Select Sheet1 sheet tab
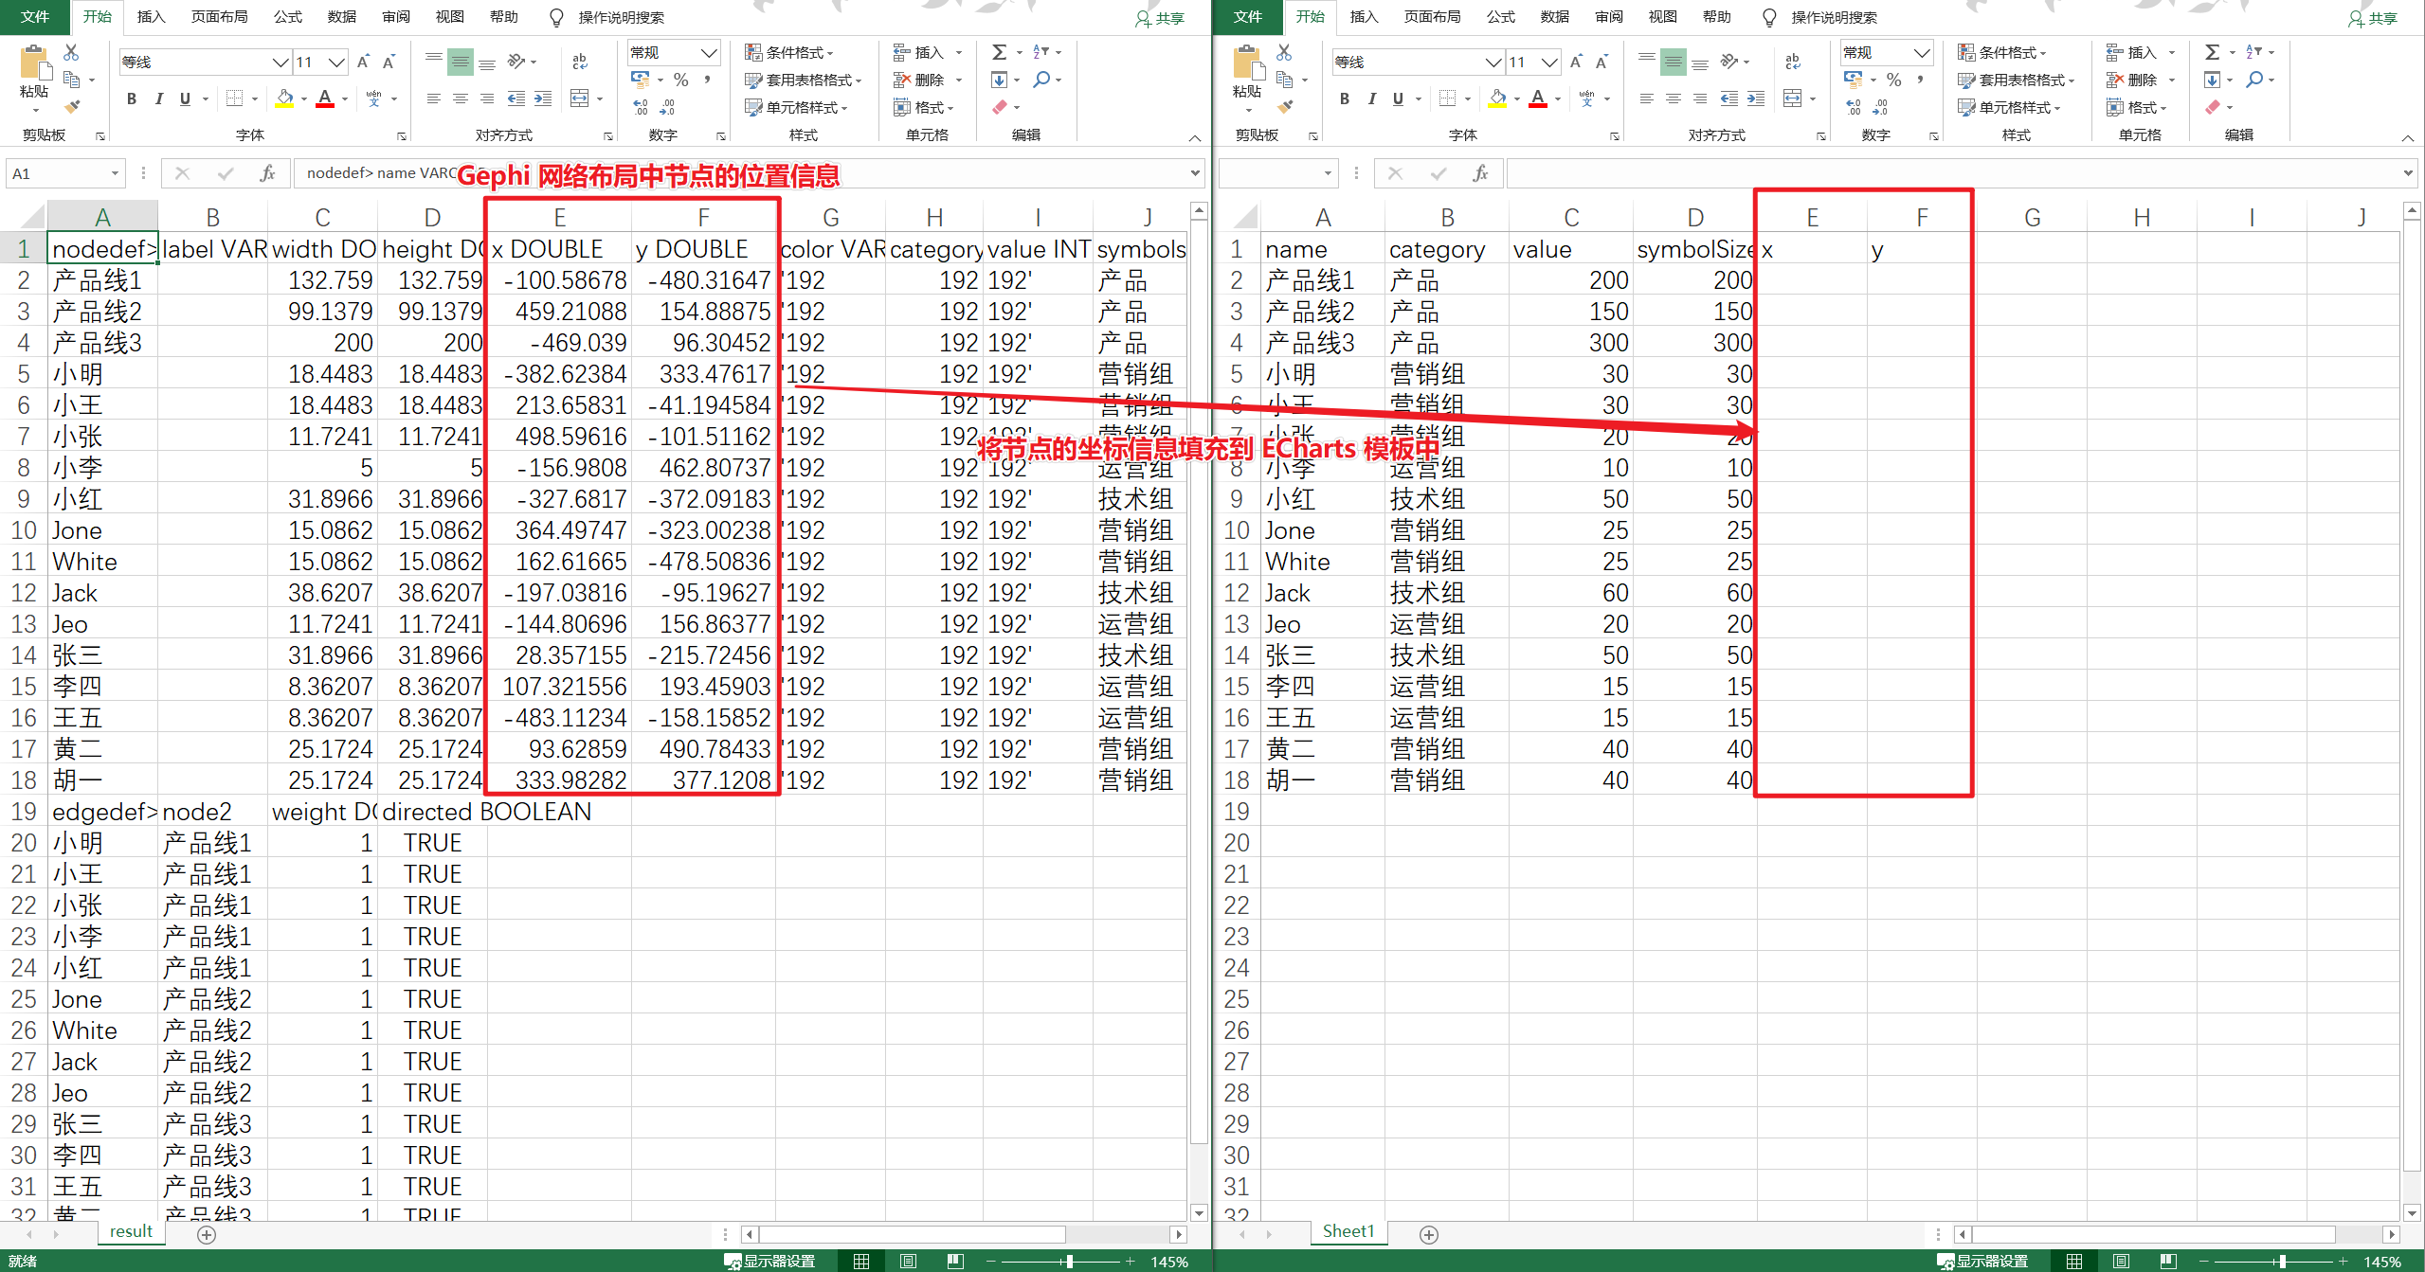 point(1348,1231)
